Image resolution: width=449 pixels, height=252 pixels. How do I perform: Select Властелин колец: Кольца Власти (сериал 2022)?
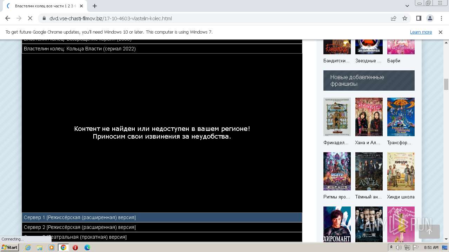162,49
